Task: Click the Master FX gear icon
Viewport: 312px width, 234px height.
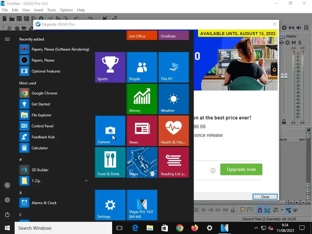Action: click(x=288, y=43)
